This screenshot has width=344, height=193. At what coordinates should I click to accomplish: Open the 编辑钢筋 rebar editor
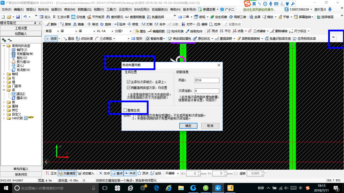(x=156, y=31)
